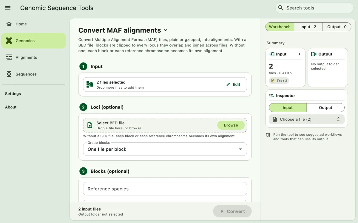Switch to the Output · 0 tab
The image size is (358, 223).
pyautogui.click(x=337, y=27)
